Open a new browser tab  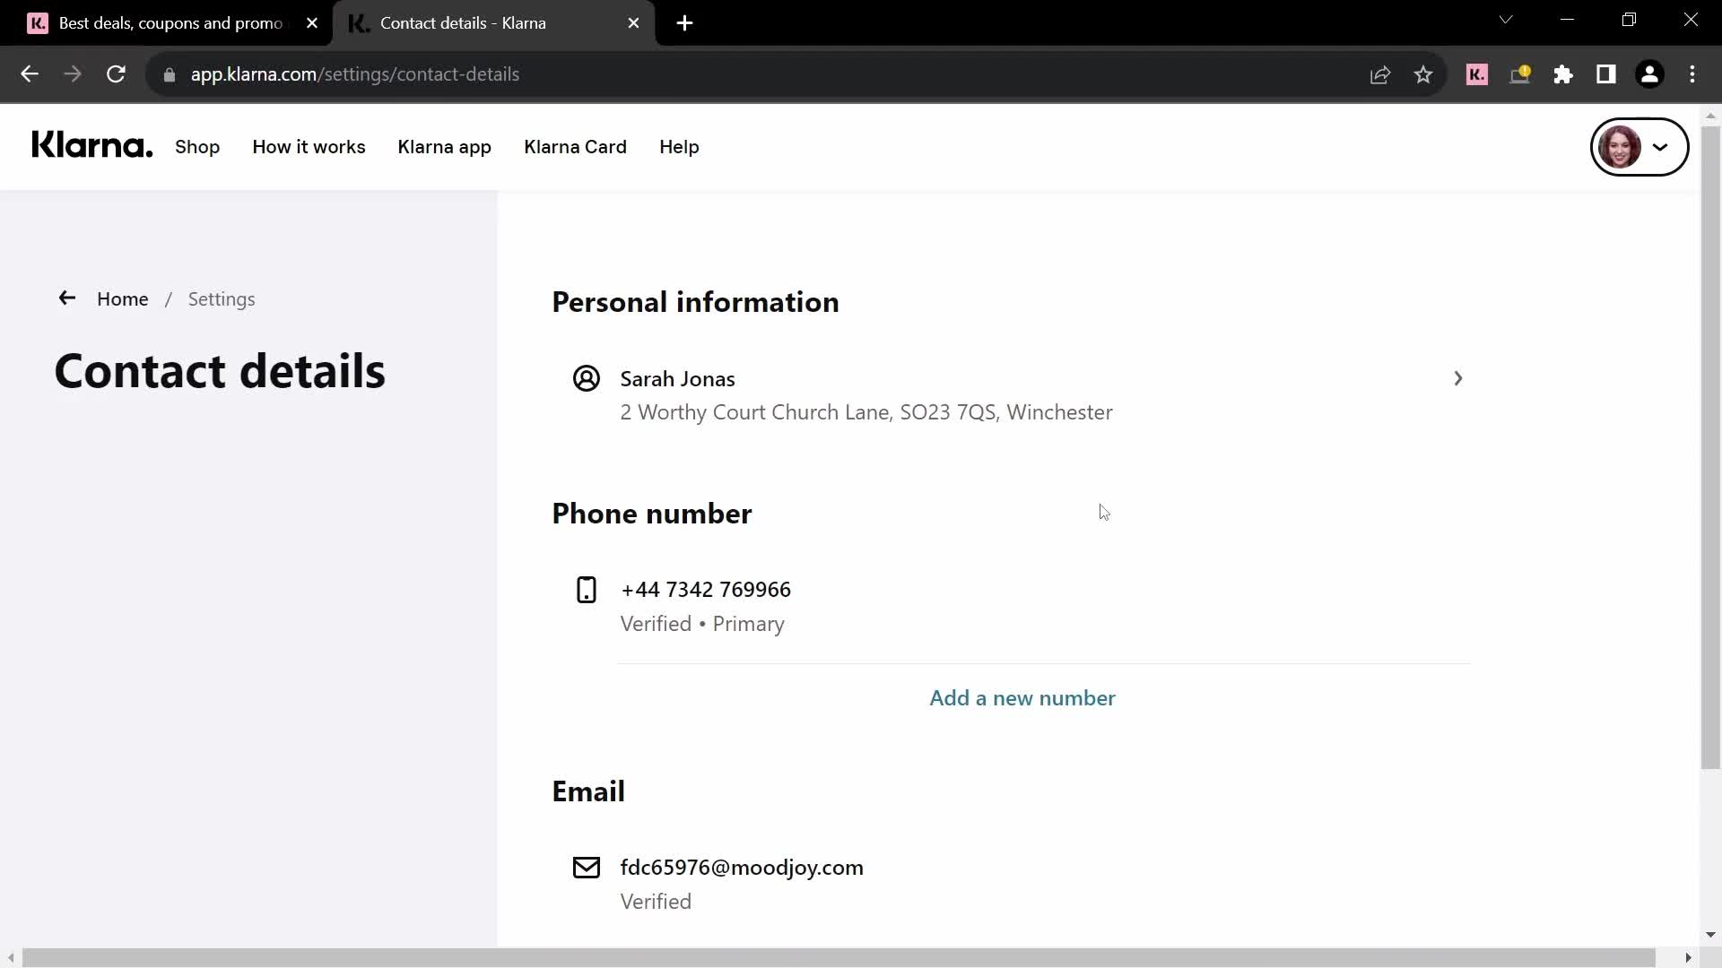click(684, 23)
